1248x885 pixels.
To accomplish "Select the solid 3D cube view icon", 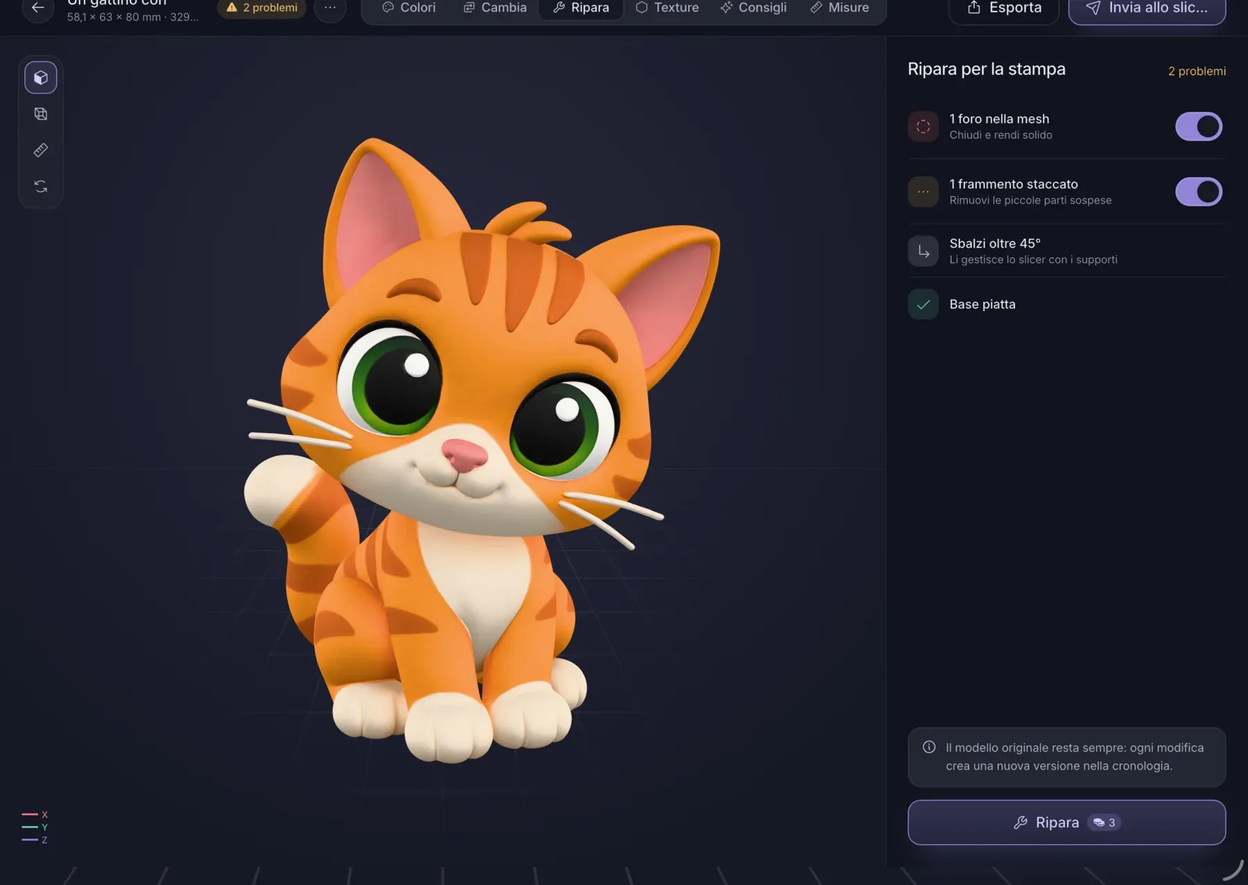I will point(41,78).
